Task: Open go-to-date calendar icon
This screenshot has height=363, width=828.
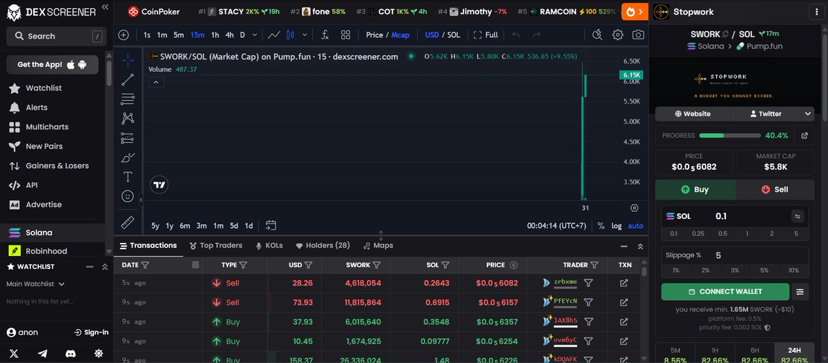Action: click(271, 225)
